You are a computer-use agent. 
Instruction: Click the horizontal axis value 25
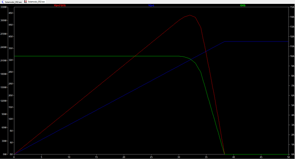(151, 157)
